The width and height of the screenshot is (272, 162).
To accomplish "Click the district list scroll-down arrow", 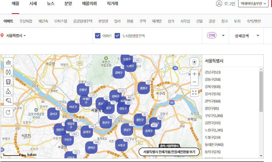I will [x=261, y=156].
